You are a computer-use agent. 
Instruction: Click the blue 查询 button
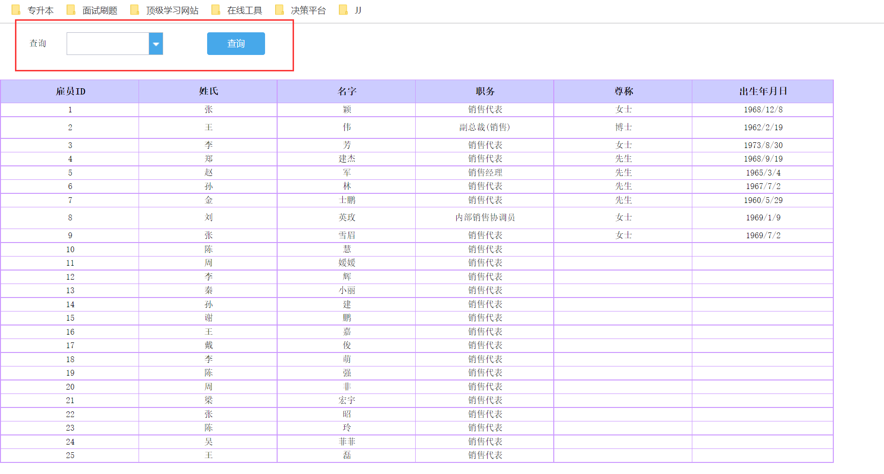236,43
